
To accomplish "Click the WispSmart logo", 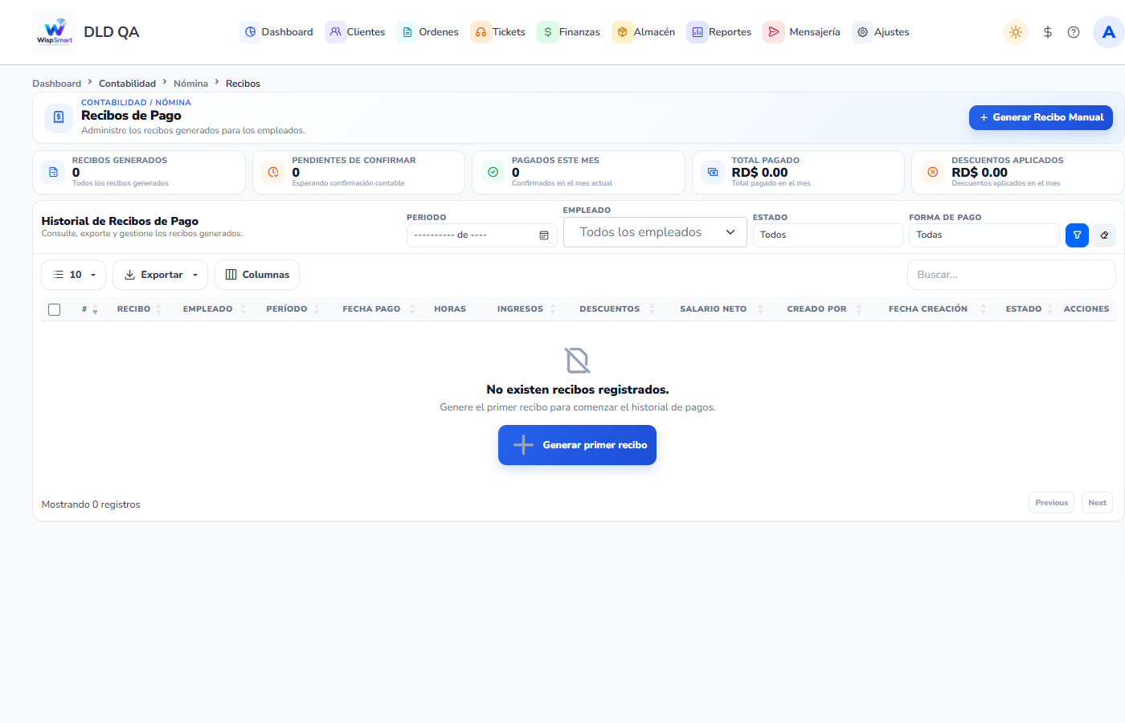I will pyautogui.click(x=55, y=32).
